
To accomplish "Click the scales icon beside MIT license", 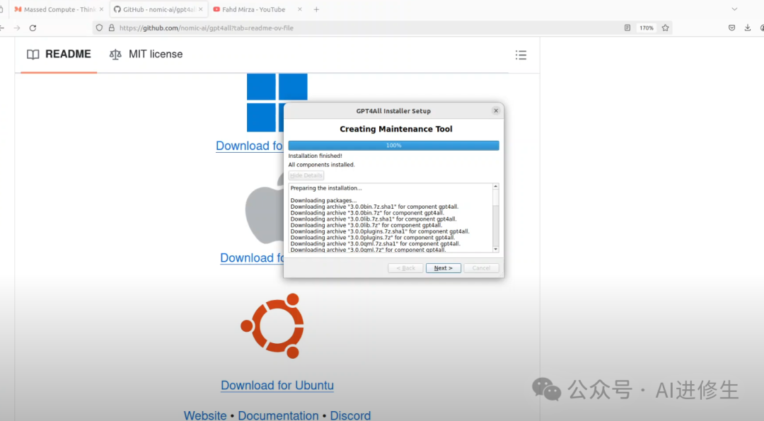I will pos(115,54).
